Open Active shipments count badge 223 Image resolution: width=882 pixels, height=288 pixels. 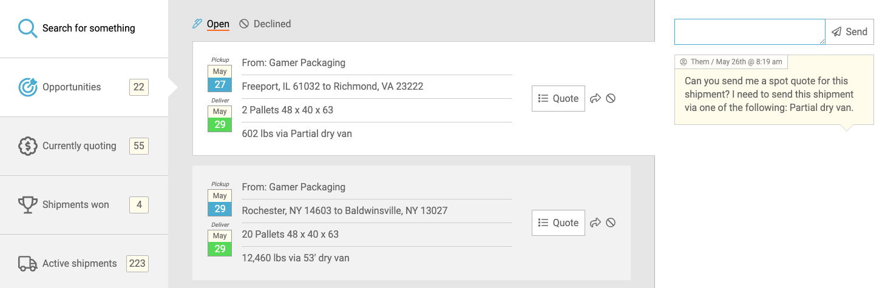(x=137, y=264)
